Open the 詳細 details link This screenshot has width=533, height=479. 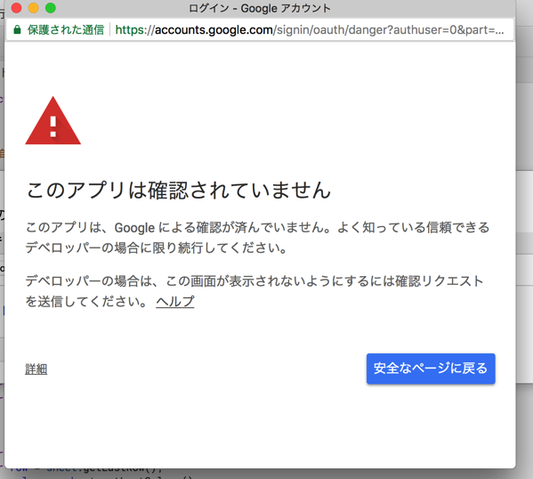pyautogui.click(x=36, y=369)
